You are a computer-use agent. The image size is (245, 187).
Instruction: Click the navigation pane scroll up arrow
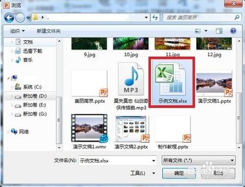coord(59,41)
